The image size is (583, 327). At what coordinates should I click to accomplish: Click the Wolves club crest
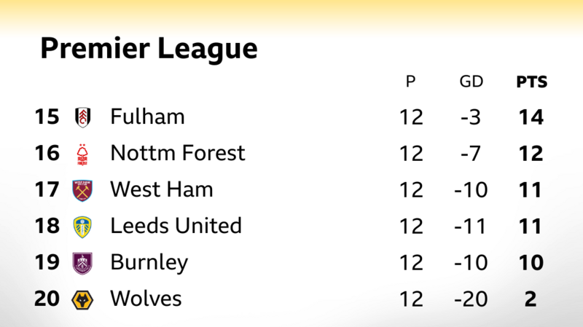pyautogui.click(x=82, y=299)
